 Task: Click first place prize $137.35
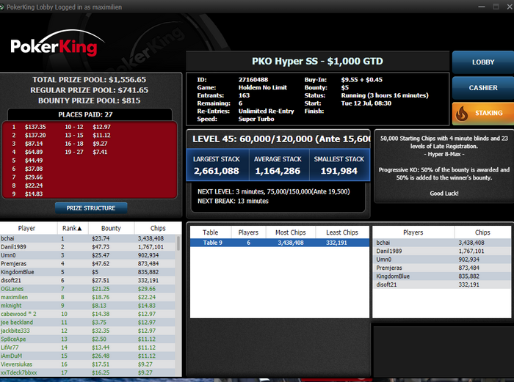point(35,127)
